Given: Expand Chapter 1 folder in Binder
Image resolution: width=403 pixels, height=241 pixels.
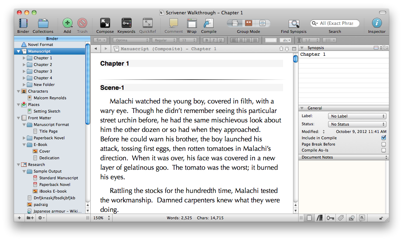Looking at the screenshot, I should tap(24, 58).
